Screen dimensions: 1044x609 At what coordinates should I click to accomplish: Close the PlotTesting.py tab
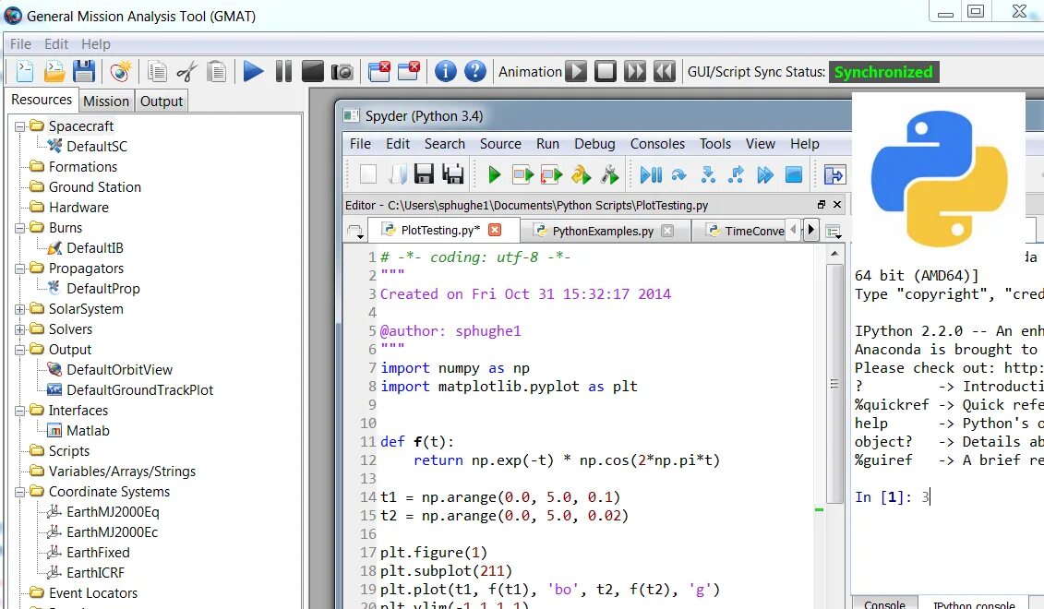click(495, 230)
